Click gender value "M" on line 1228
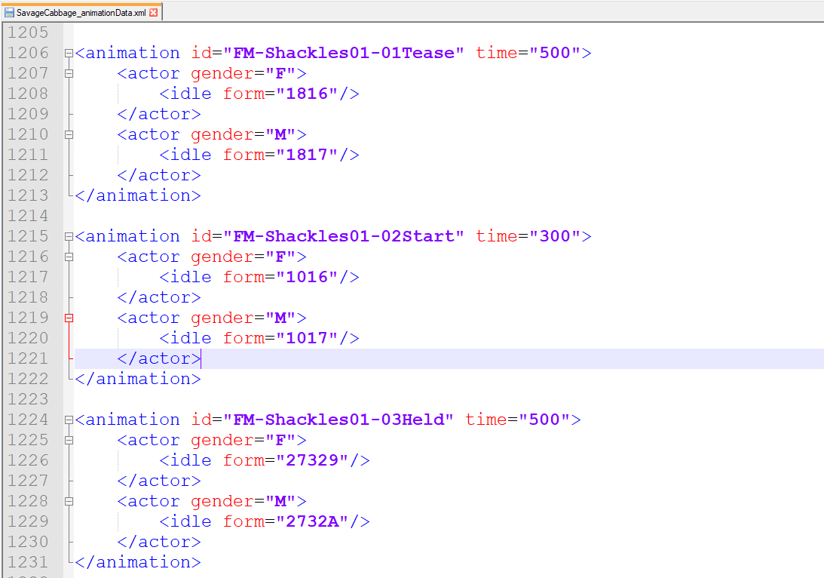Image resolution: width=824 pixels, height=578 pixels. point(280,501)
